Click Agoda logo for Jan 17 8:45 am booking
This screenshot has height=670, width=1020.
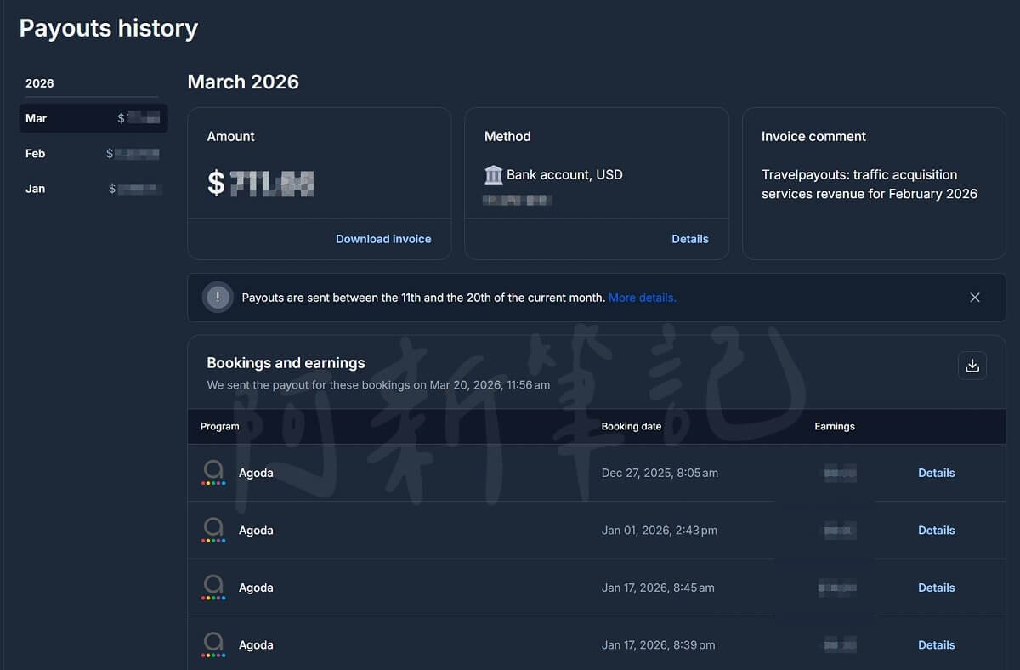pyautogui.click(x=213, y=588)
